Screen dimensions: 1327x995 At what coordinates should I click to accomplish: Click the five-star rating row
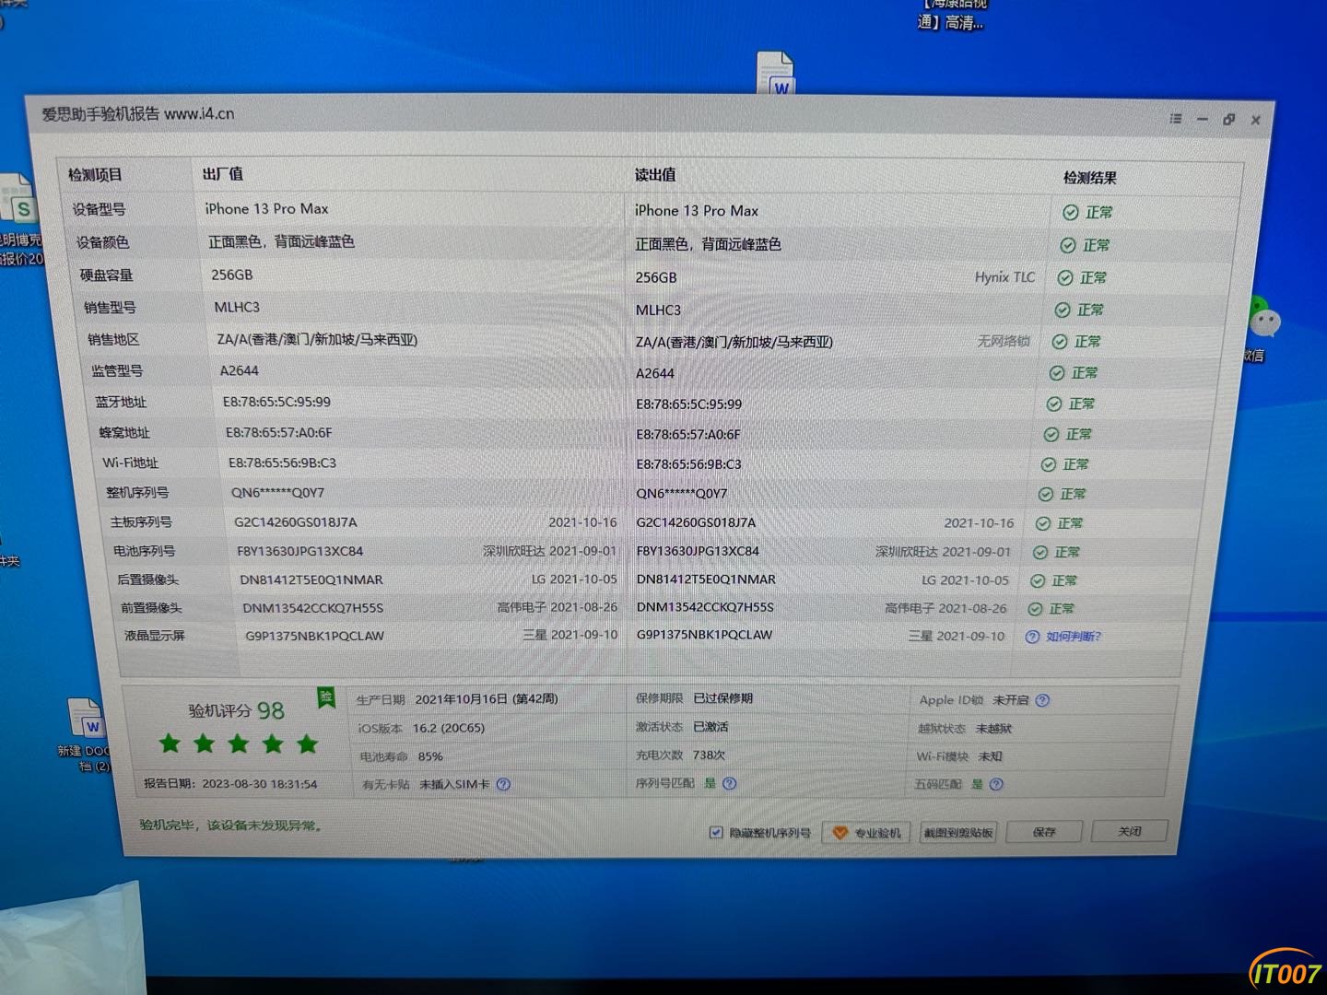click(239, 743)
